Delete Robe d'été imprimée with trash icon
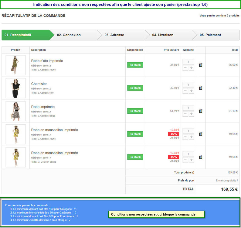 [x=201, y=65]
